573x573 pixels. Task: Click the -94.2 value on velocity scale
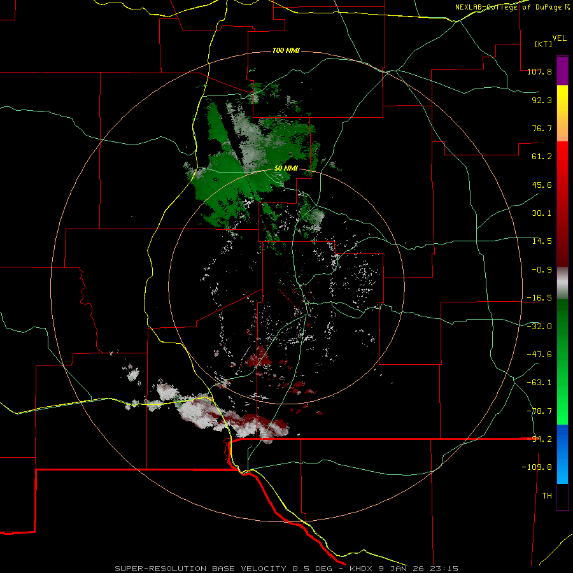[539, 439]
